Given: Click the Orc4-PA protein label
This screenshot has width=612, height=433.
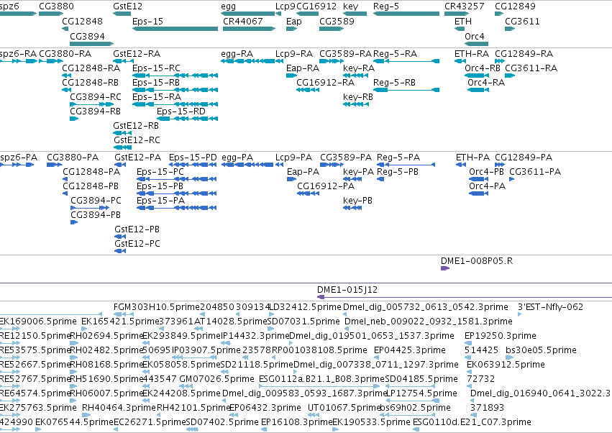Looking at the screenshot, I should point(487,186).
